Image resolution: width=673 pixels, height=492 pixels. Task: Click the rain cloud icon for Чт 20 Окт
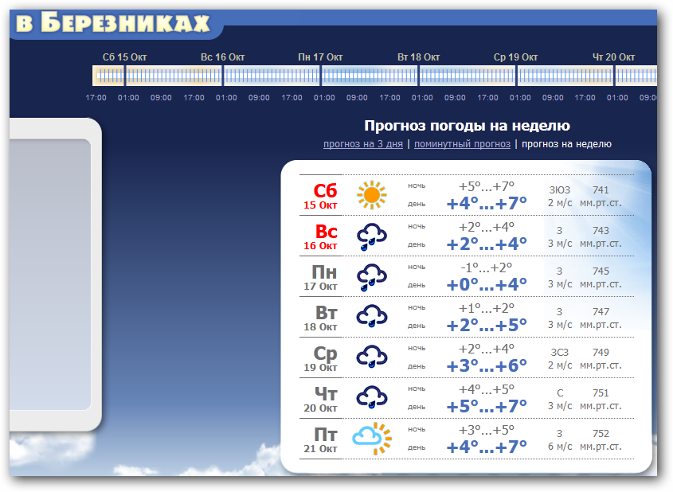pos(371,397)
